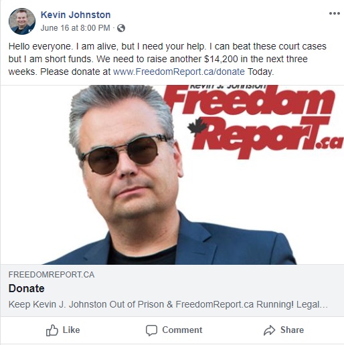Open the three-dot post options menu

335,13
